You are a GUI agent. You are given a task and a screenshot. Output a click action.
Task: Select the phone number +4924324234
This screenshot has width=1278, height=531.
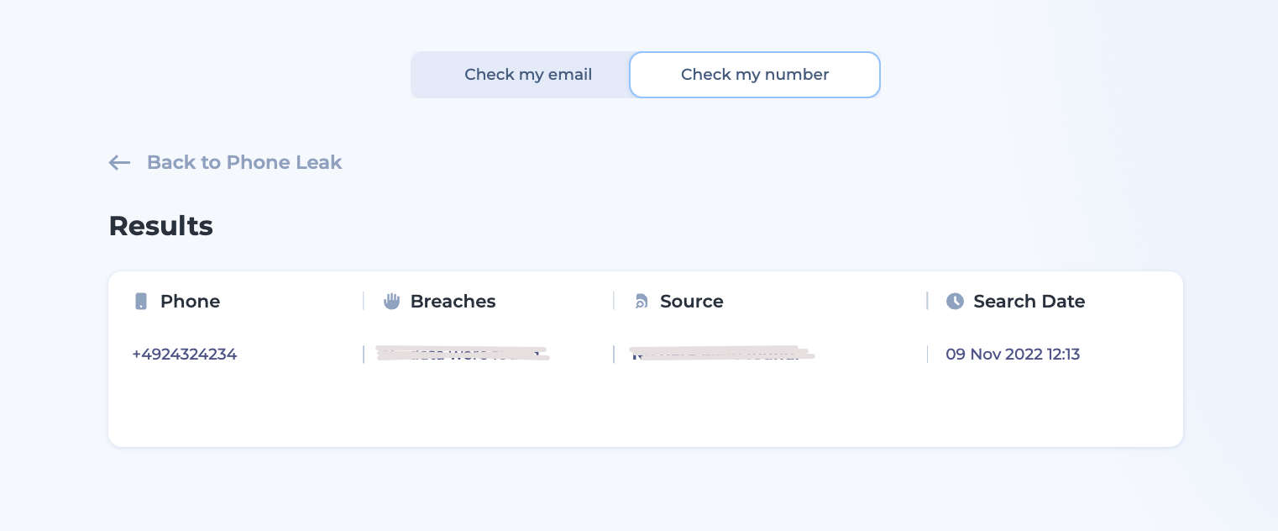click(185, 355)
